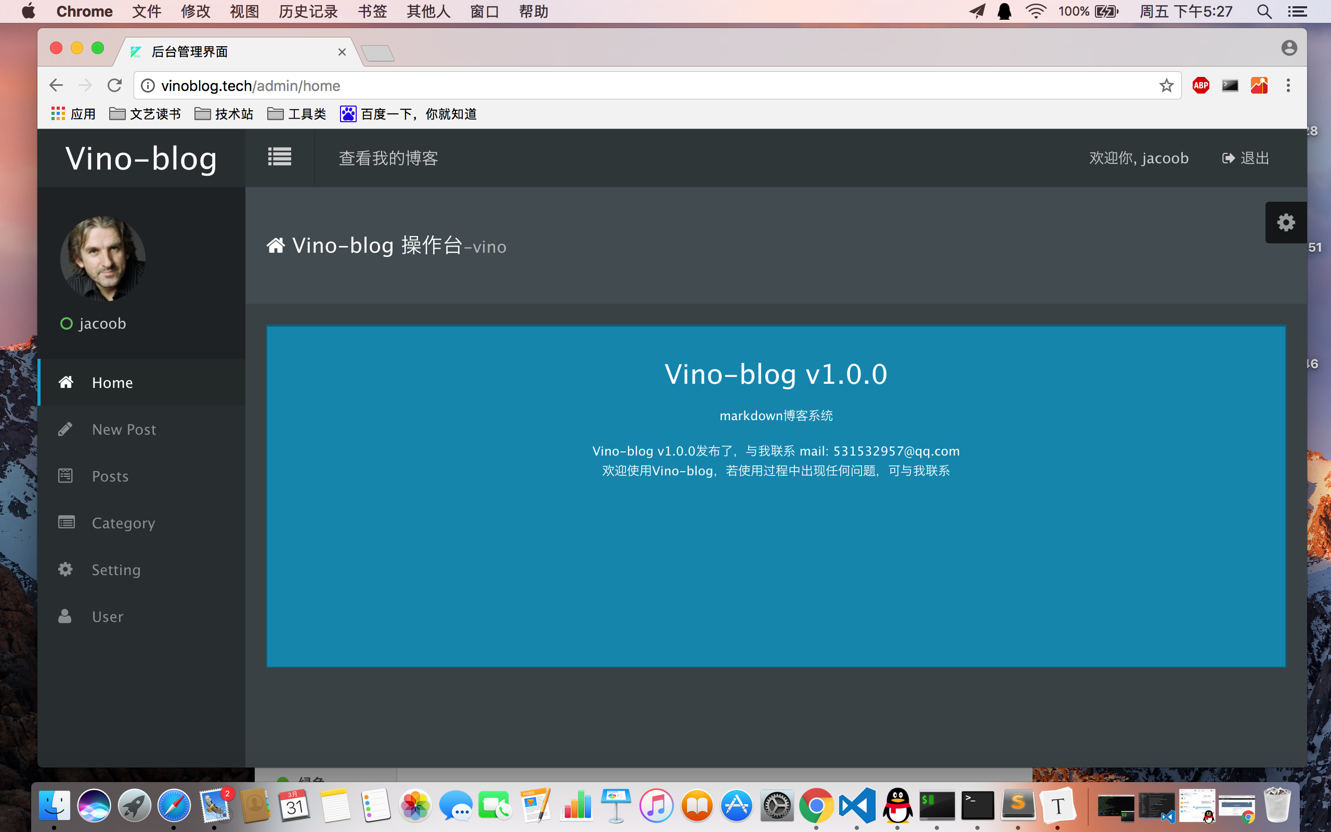Screen dimensions: 1331x832
Task: Open Chrome three-dot menu
Action: [x=1288, y=86]
